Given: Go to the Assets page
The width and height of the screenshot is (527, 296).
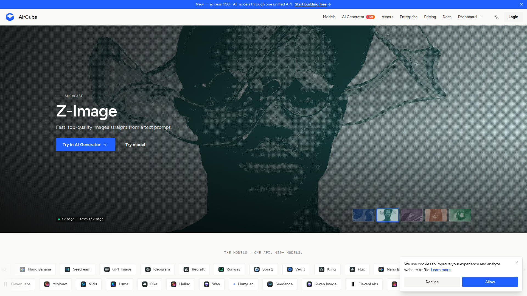Looking at the screenshot, I should (387, 17).
